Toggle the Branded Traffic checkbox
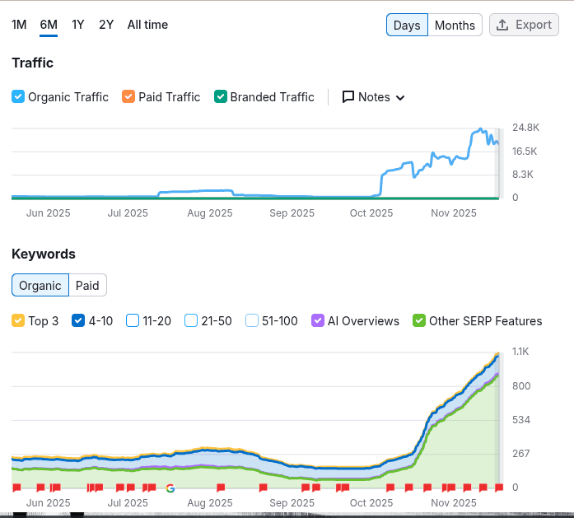The height and width of the screenshot is (518, 574). click(x=220, y=97)
